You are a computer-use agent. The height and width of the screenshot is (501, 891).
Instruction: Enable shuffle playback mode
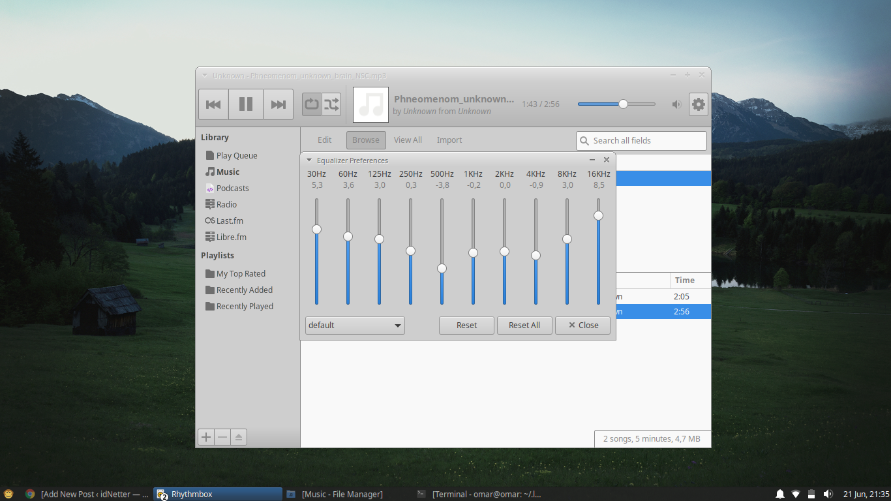click(x=332, y=104)
